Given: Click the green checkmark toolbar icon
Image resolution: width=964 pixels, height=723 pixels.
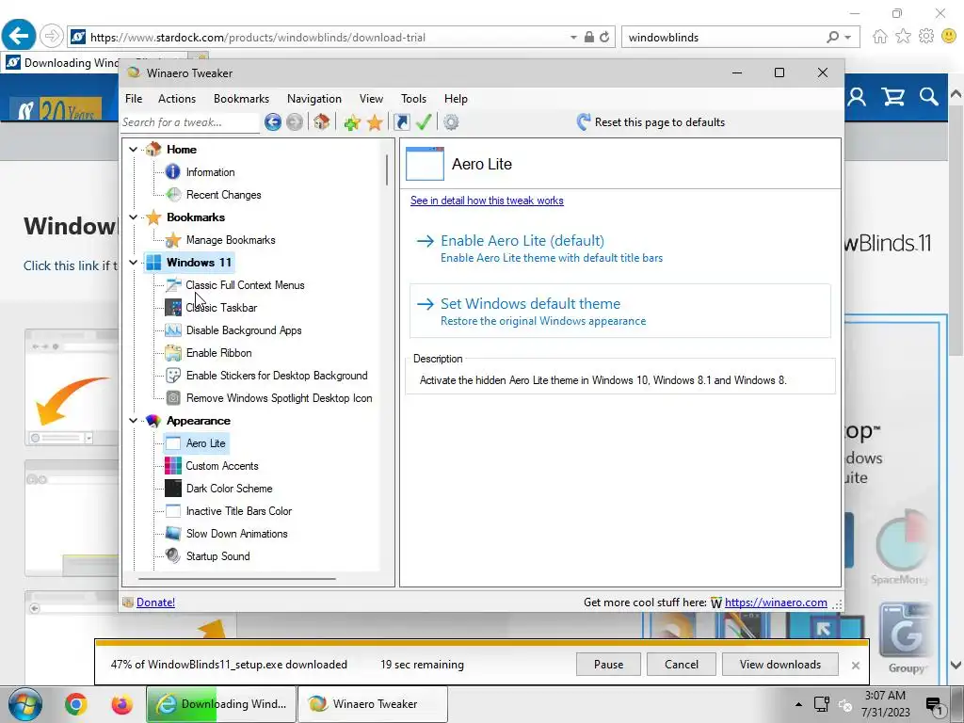Looking at the screenshot, I should click(423, 121).
